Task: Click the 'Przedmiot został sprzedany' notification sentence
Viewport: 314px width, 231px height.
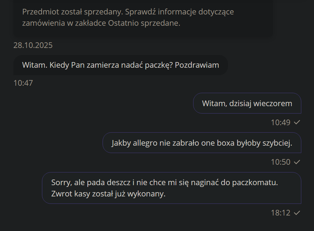Action: point(72,12)
